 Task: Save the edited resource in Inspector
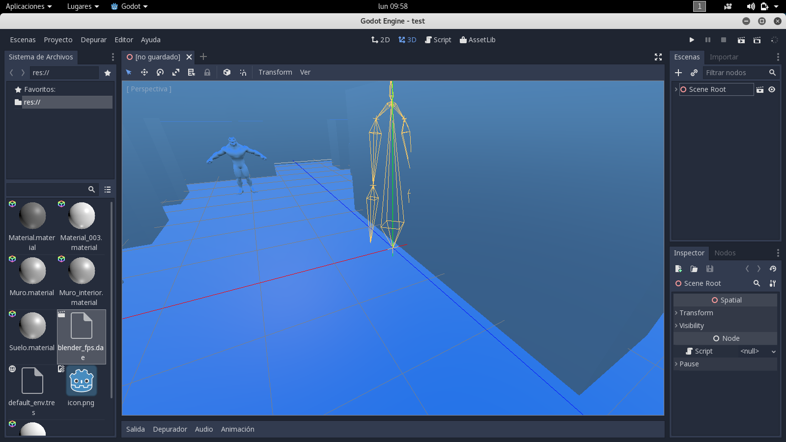pos(710,269)
